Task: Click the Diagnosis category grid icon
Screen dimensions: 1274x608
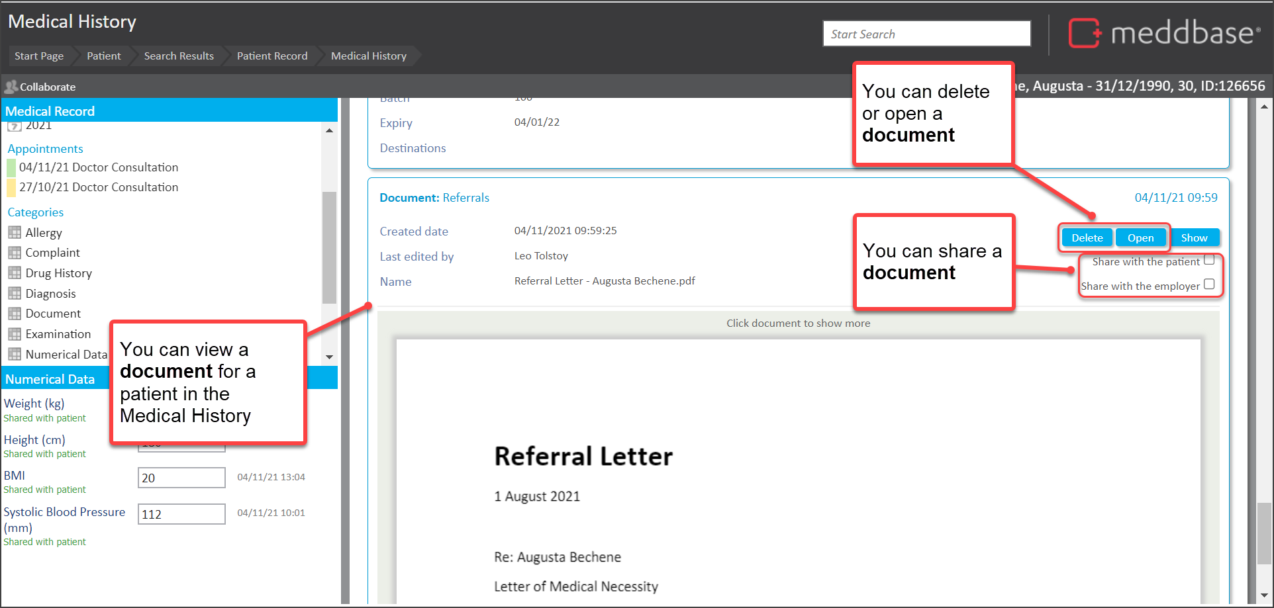Action: pos(15,294)
